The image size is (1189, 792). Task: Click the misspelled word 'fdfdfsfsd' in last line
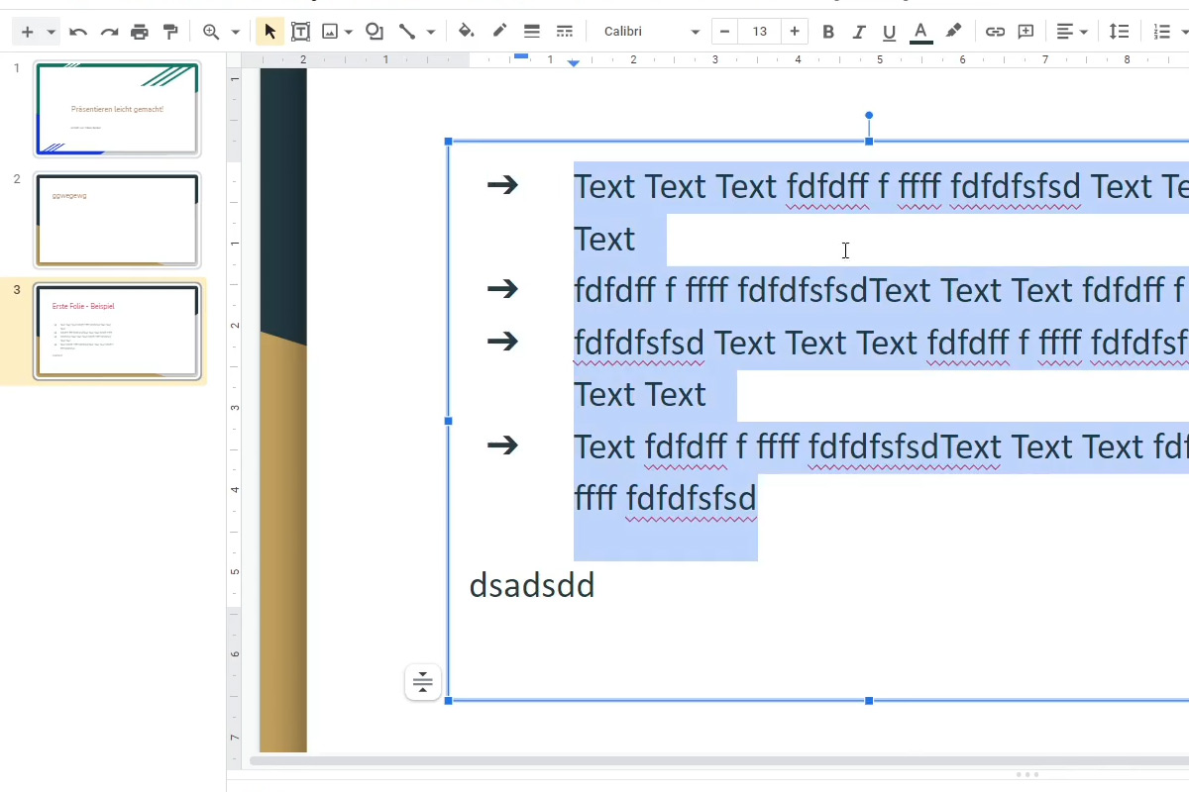[x=692, y=498]
